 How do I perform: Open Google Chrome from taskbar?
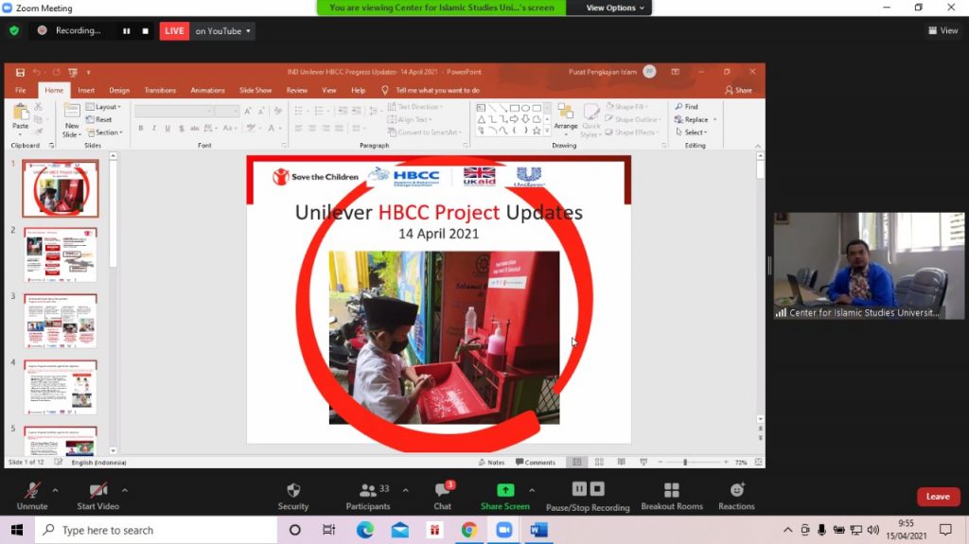[x=469, y=530]
